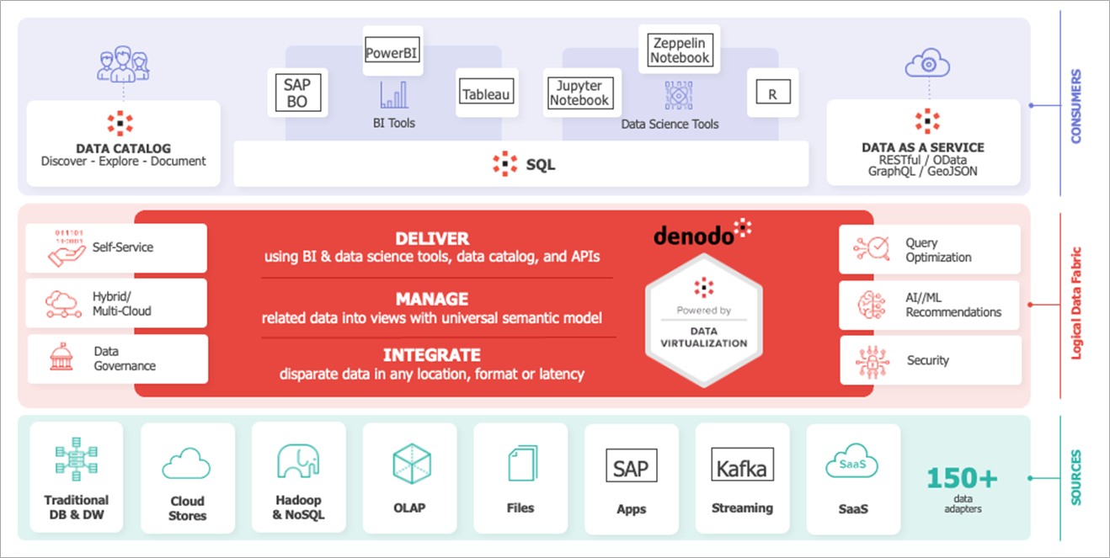Click "Discover - Explore - Document" text

pyautogui.click(x=123, y=162)
